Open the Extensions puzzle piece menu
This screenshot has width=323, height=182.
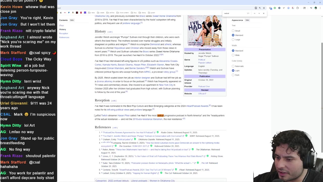click(x=298, y=8)
